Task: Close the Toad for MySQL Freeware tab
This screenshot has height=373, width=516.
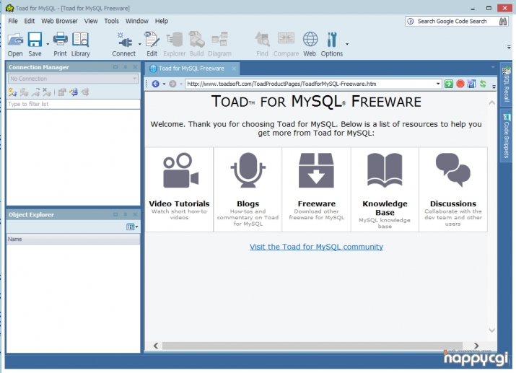Action: [234, 69]
